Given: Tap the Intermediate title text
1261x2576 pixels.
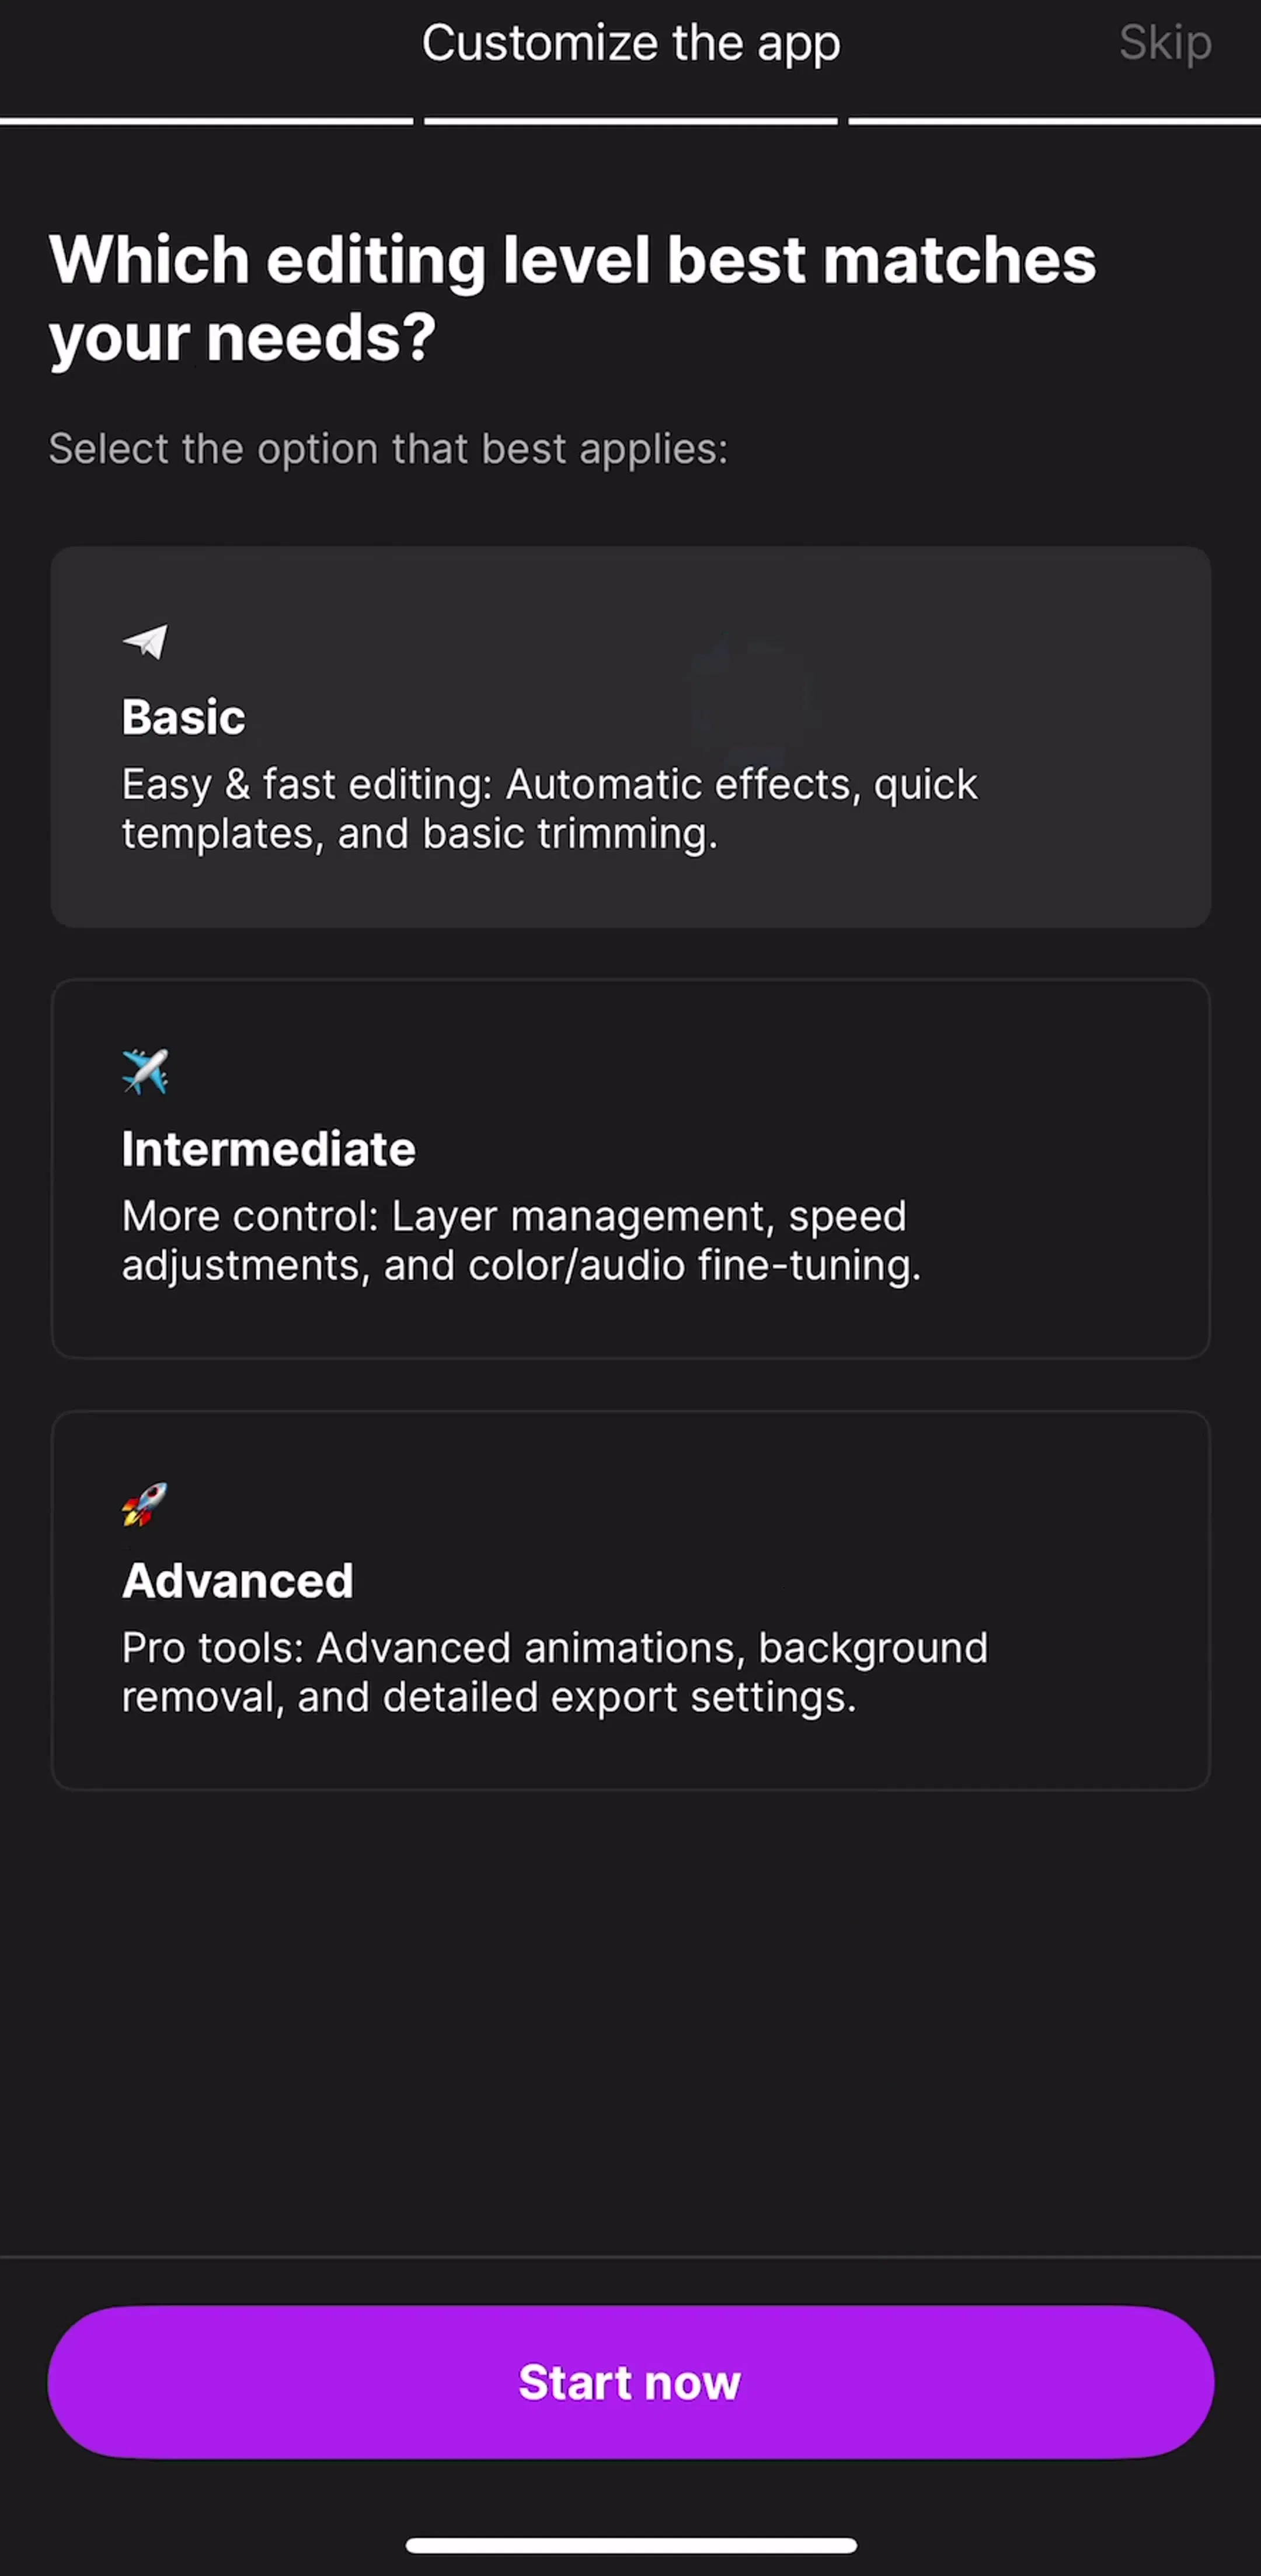Looking at the screenshot, I should tap(268, 1149).
